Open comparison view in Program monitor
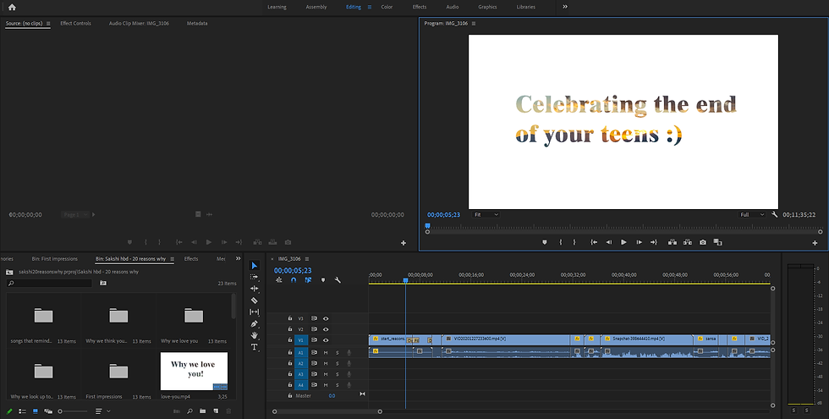 point(717,242)
